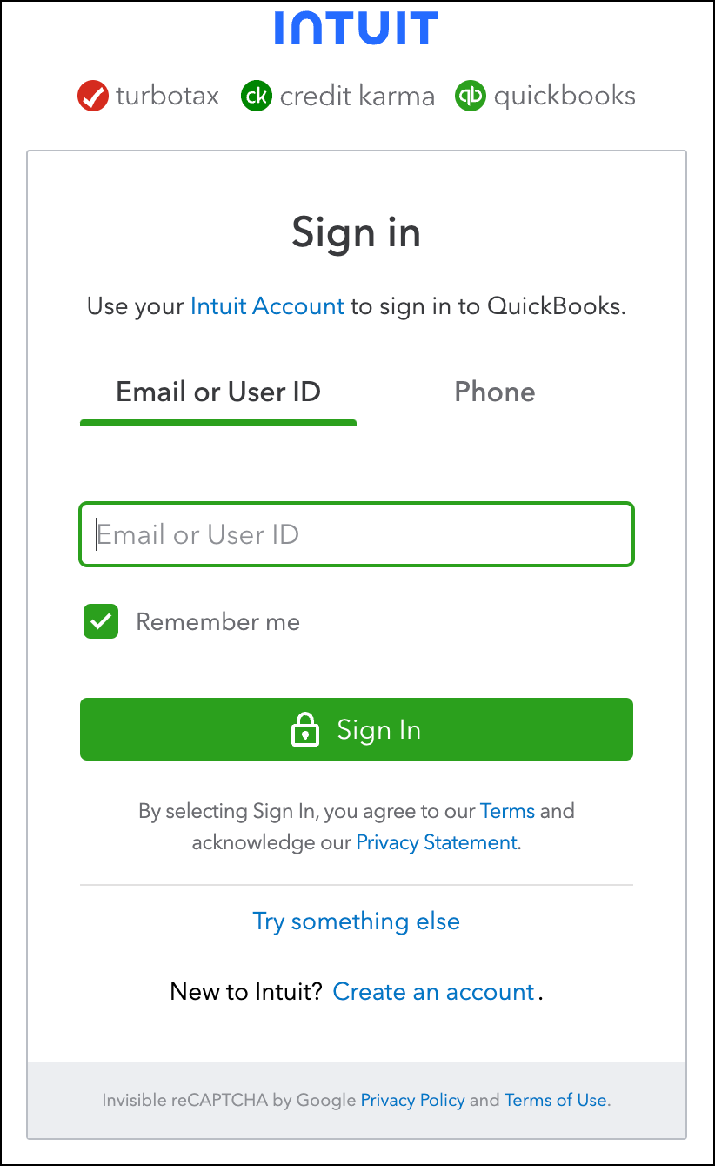Image resolution: width=715 pixels, height=1166 pixels.
Task: Click the turbotax brand text
Action: (167, 96)
